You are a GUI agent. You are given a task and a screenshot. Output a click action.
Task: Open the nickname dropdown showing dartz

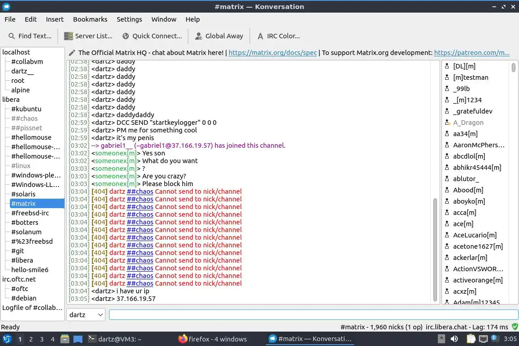point(86,314)
